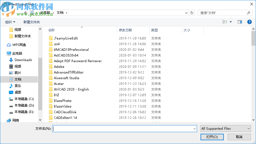Select the .TeamyiLiveEdit folder

click(66, 38)
